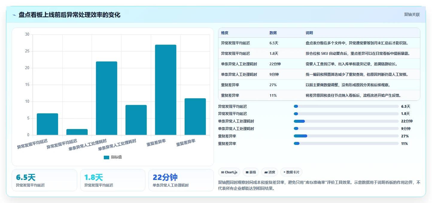Click the progress bar labeled 22分钟

point(346,121)
